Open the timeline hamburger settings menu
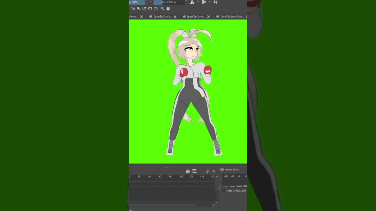 194,171
